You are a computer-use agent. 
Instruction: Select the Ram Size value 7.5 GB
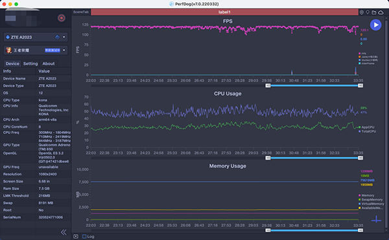click(44, 188)
